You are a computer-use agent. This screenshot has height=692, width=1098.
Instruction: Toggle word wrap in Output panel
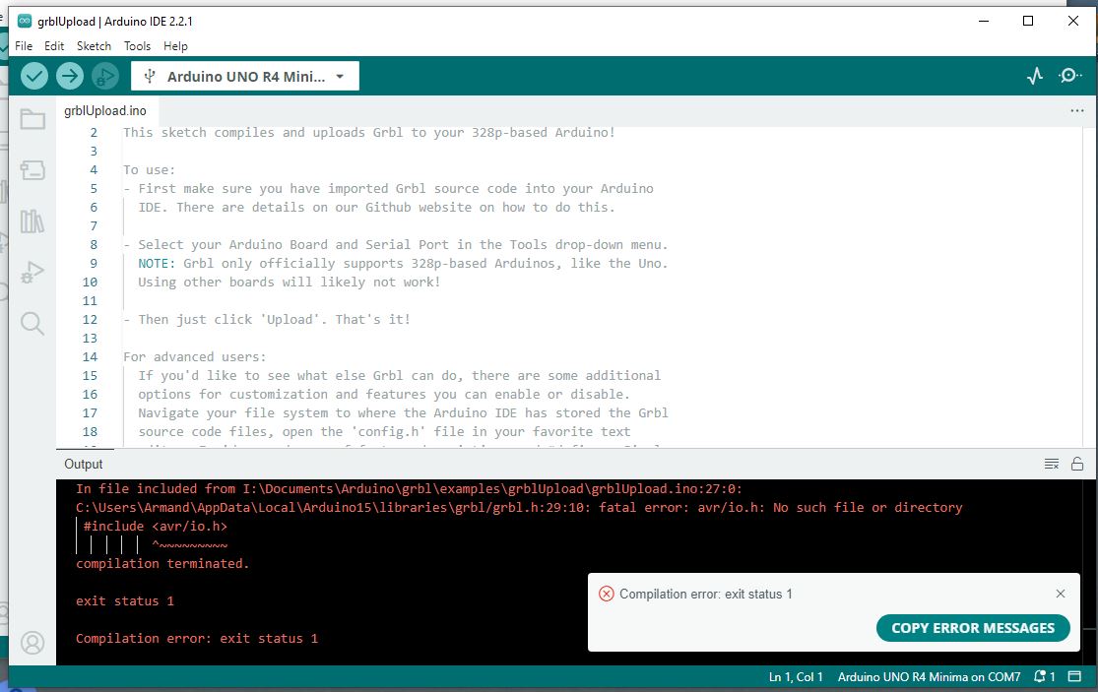tap(1051, 464)
